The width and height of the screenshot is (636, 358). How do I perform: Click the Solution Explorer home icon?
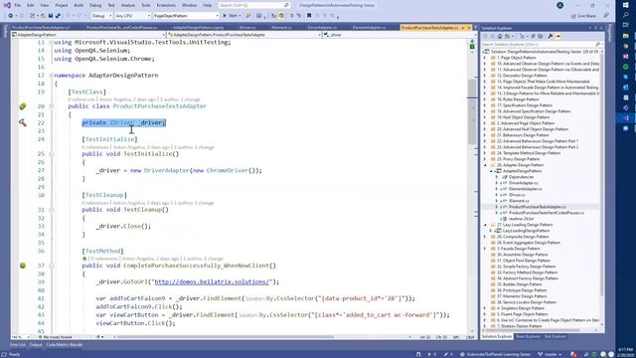click(x=499, y=36)
